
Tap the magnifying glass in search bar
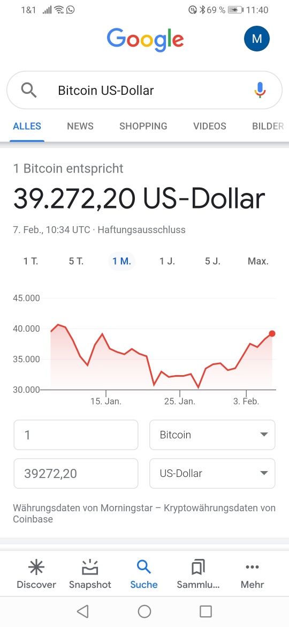point(29,91)
